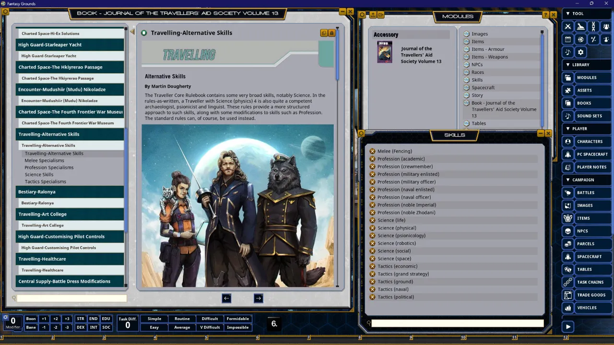Open the Profession Specialisms page
Viewport: 614px width, 345px height.
click(x=49, y=168)
